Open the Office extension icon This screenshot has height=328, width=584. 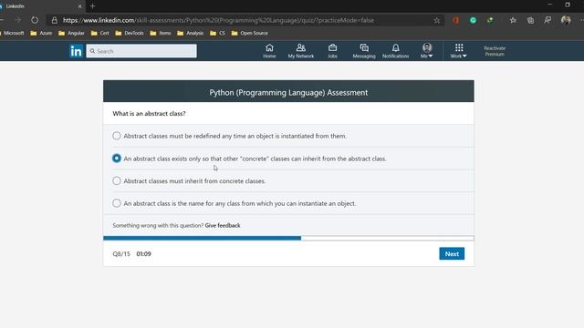coord(455,20)
